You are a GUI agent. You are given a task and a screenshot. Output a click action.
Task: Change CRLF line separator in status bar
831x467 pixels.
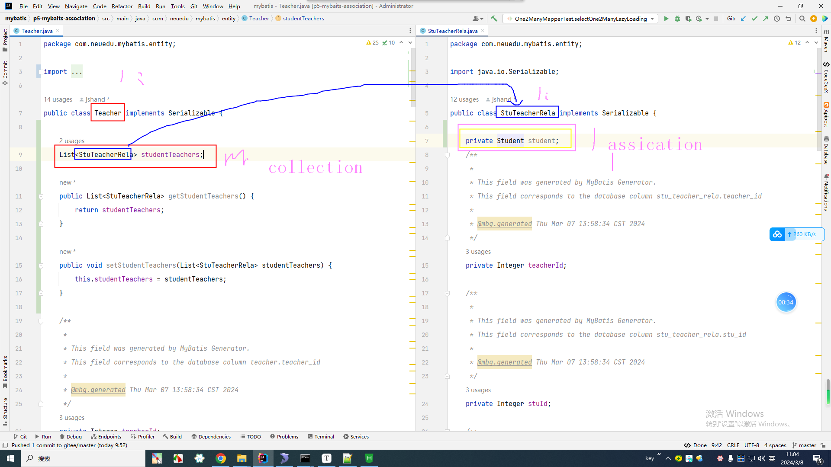(x=733, y=445)
